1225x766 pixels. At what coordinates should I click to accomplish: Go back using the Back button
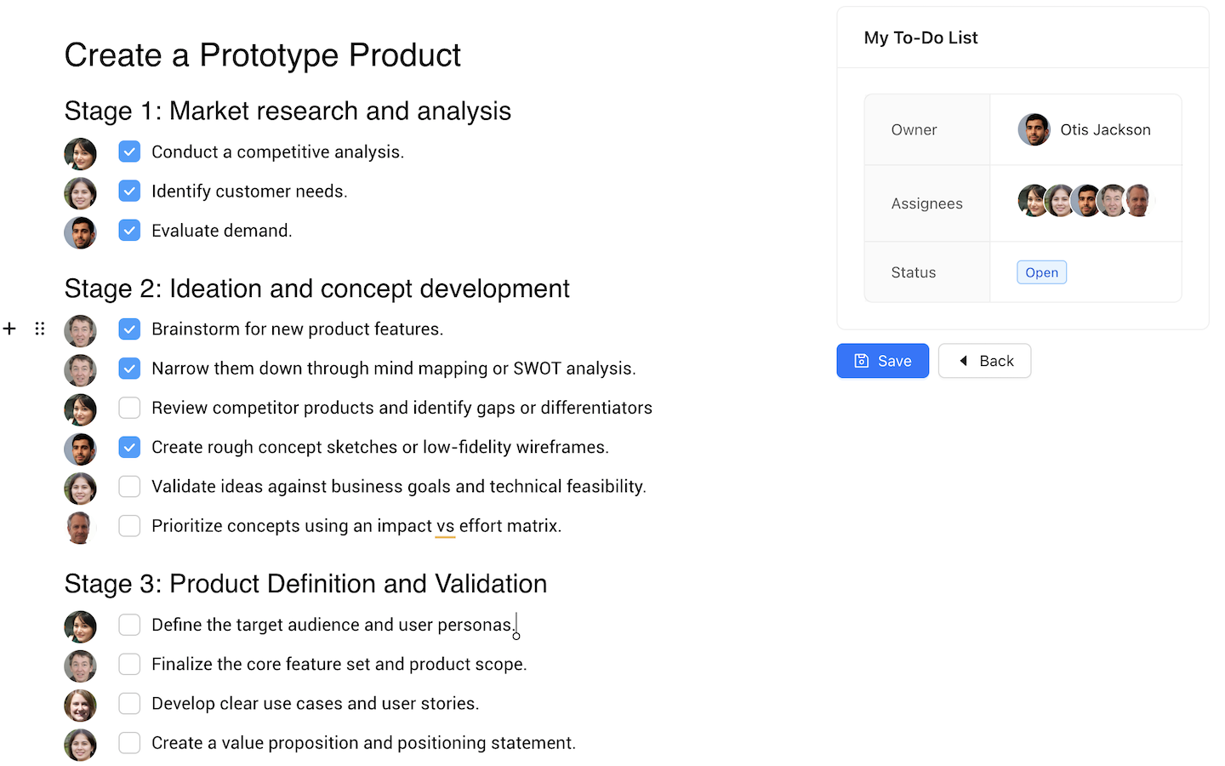(x=984, y=361)
